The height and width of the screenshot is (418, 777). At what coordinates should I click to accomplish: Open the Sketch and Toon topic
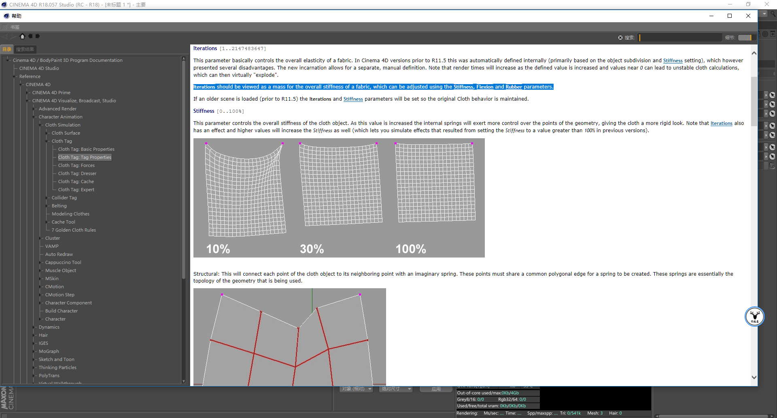point(56,359)
